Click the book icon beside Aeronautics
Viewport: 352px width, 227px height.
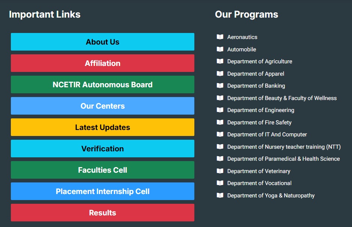[220, 37]
